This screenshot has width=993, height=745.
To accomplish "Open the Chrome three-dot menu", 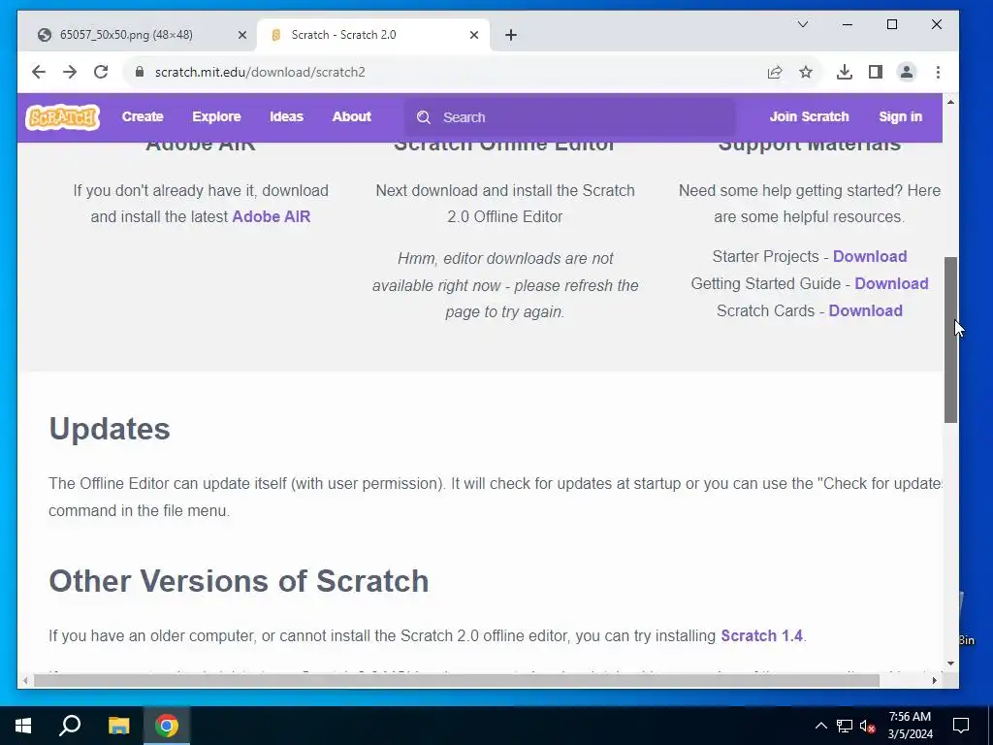I will click(938, 72).
